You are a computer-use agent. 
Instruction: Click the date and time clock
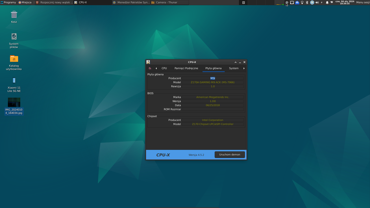345,2
